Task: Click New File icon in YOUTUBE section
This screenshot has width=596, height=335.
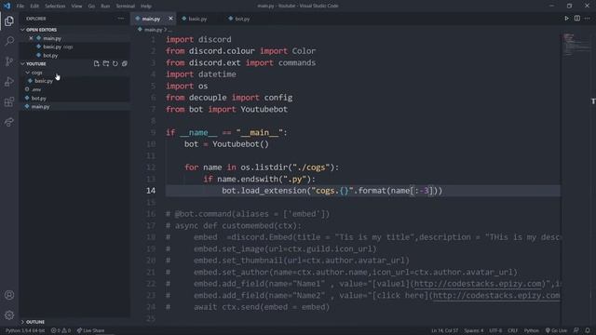Action: click(x=97, y=63)
